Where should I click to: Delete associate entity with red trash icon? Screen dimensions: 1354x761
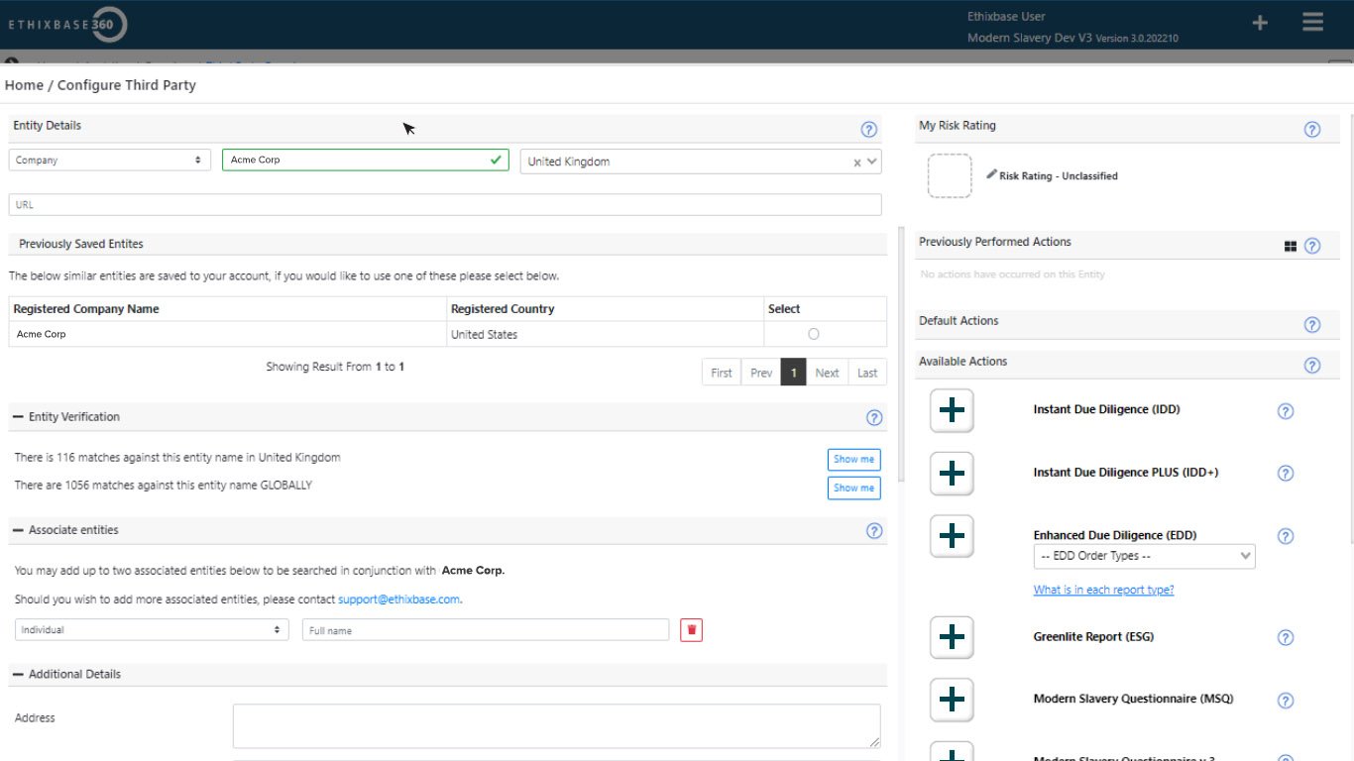691,630
